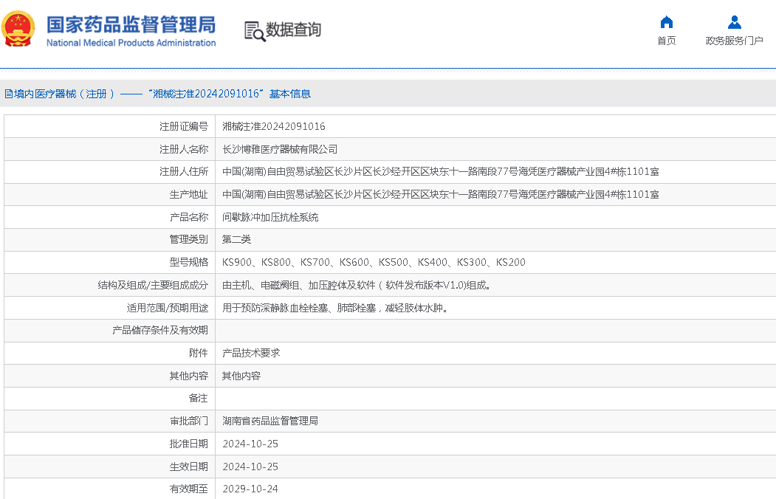
Task: Select registrant name 长沙博雅医疗器械有限公司
Action: pyautogui.click(x=280, y=149)
